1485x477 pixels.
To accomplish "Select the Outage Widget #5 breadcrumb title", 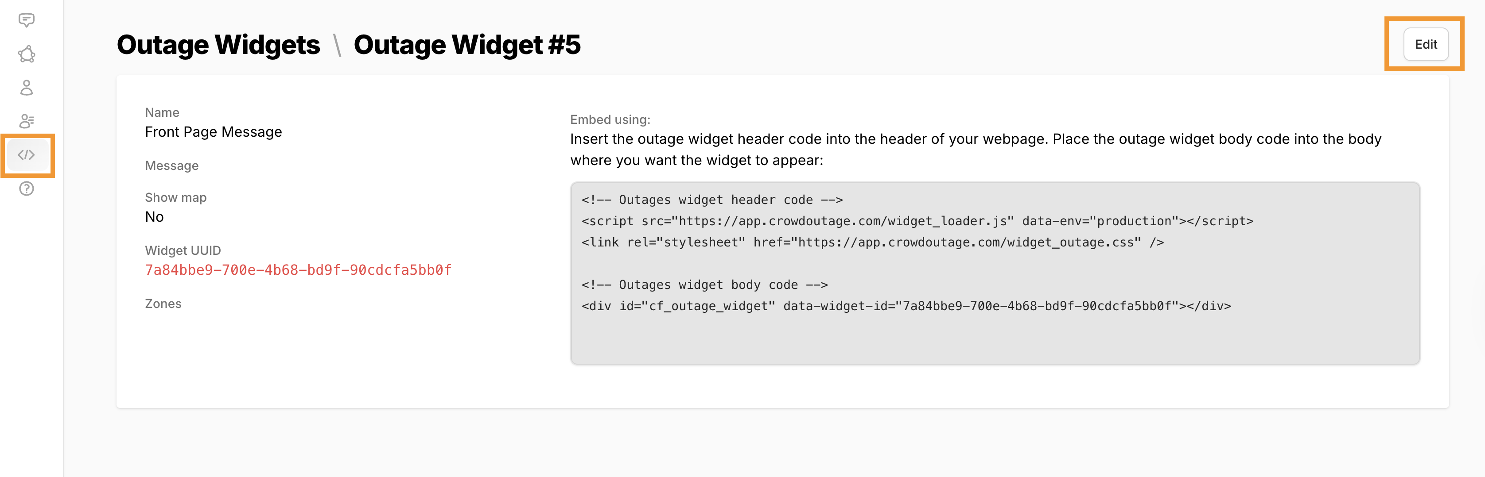I will 468,44.
